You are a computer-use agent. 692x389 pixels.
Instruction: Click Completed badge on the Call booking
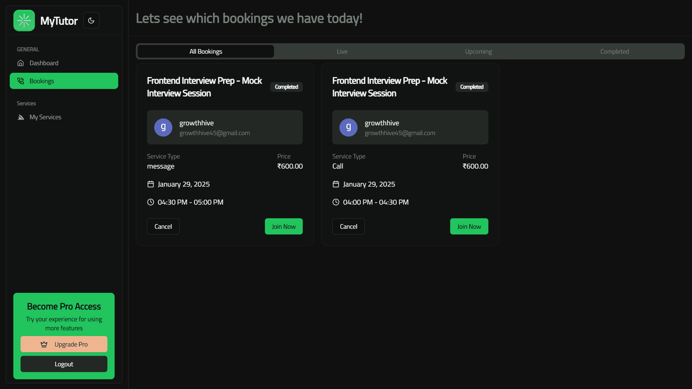[x=472, y=87]
